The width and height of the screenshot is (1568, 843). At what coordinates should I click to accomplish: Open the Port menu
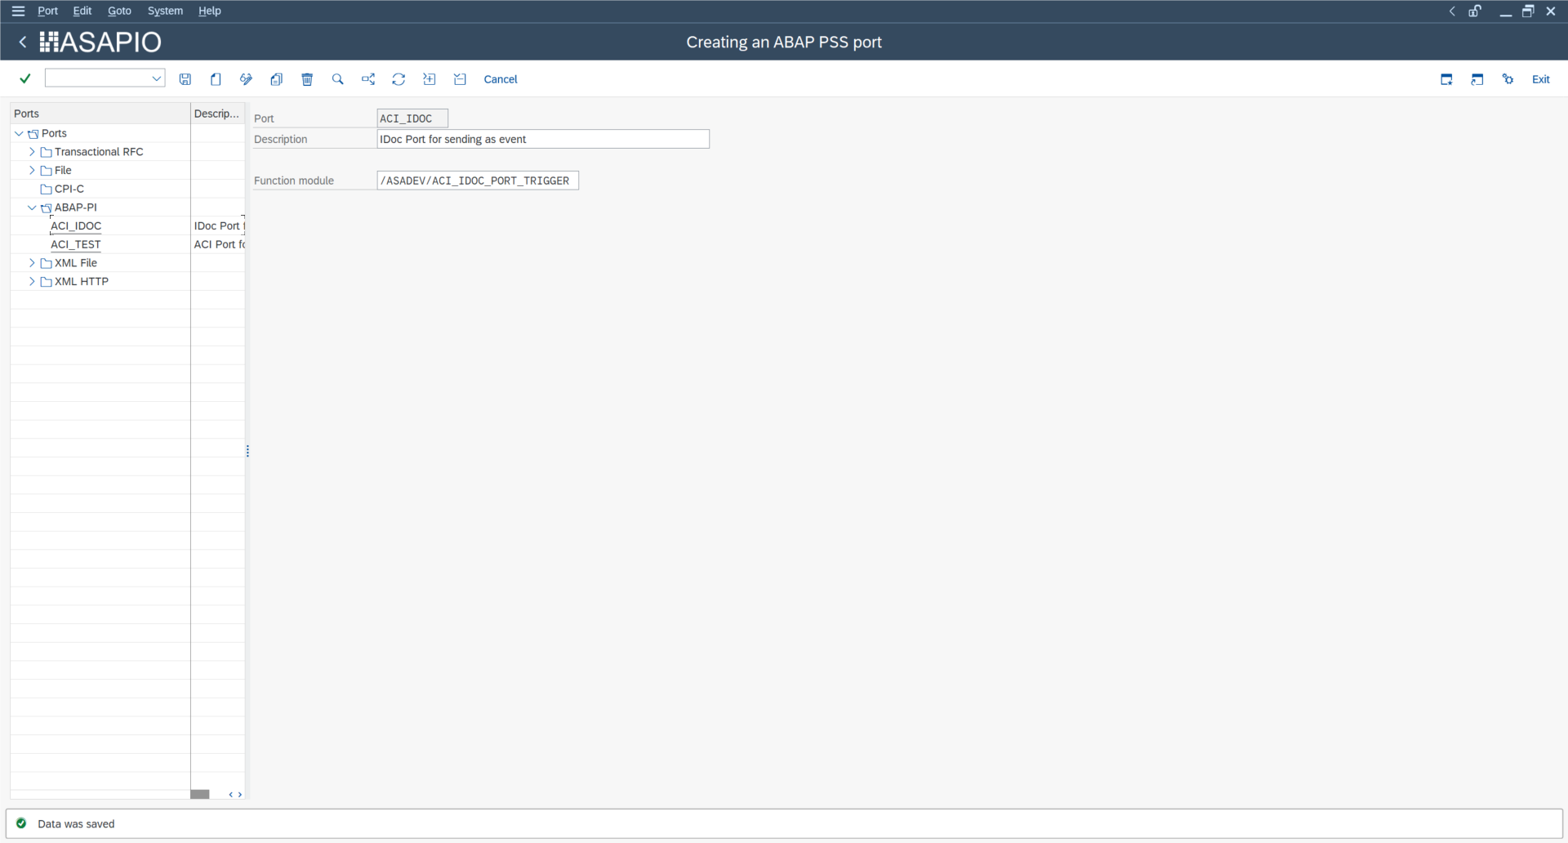click(47, 11)
